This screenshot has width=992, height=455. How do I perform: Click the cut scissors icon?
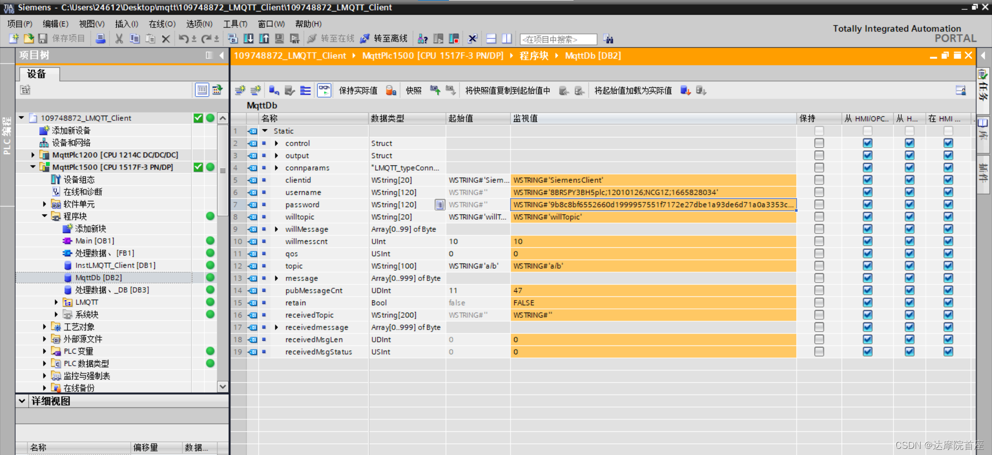pyautogui.click(x=119, y=39)
